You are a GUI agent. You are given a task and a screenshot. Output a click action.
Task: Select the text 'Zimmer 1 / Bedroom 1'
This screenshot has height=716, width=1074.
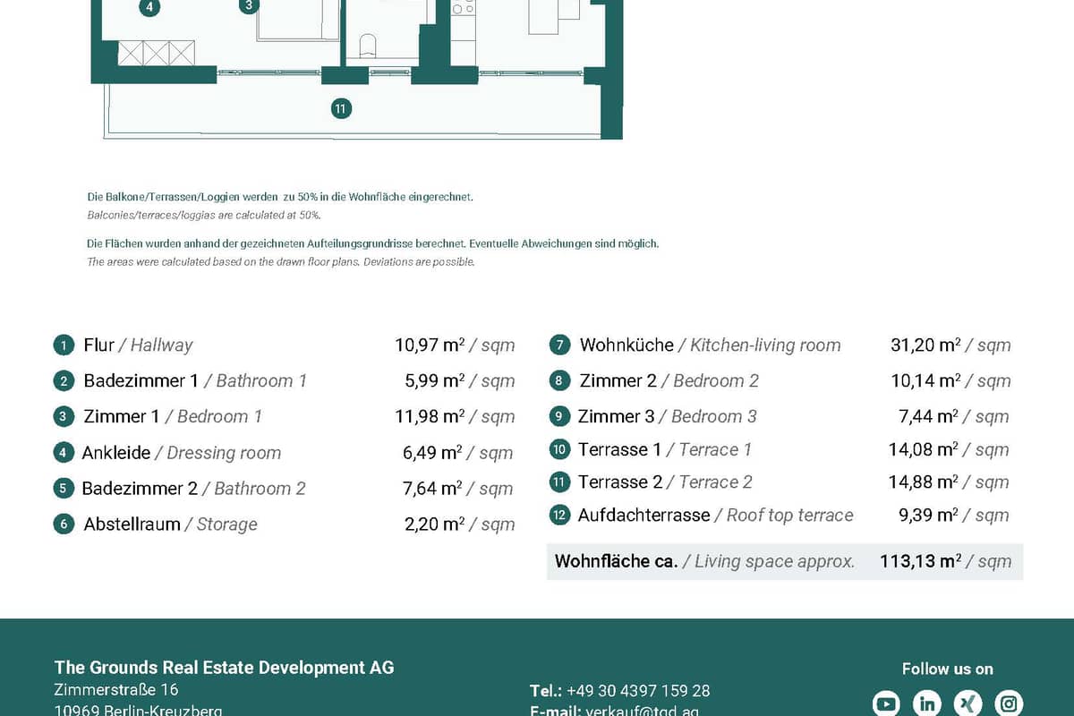173,417
